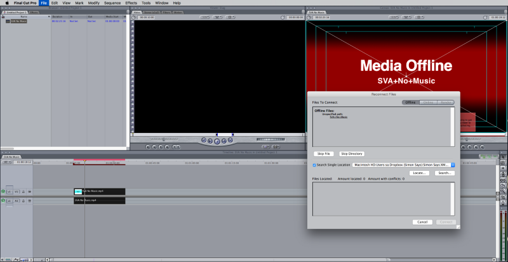The height and width of the screenshot is (262, 508).
Task: Select the Roll edit tool
Action: 503,175
